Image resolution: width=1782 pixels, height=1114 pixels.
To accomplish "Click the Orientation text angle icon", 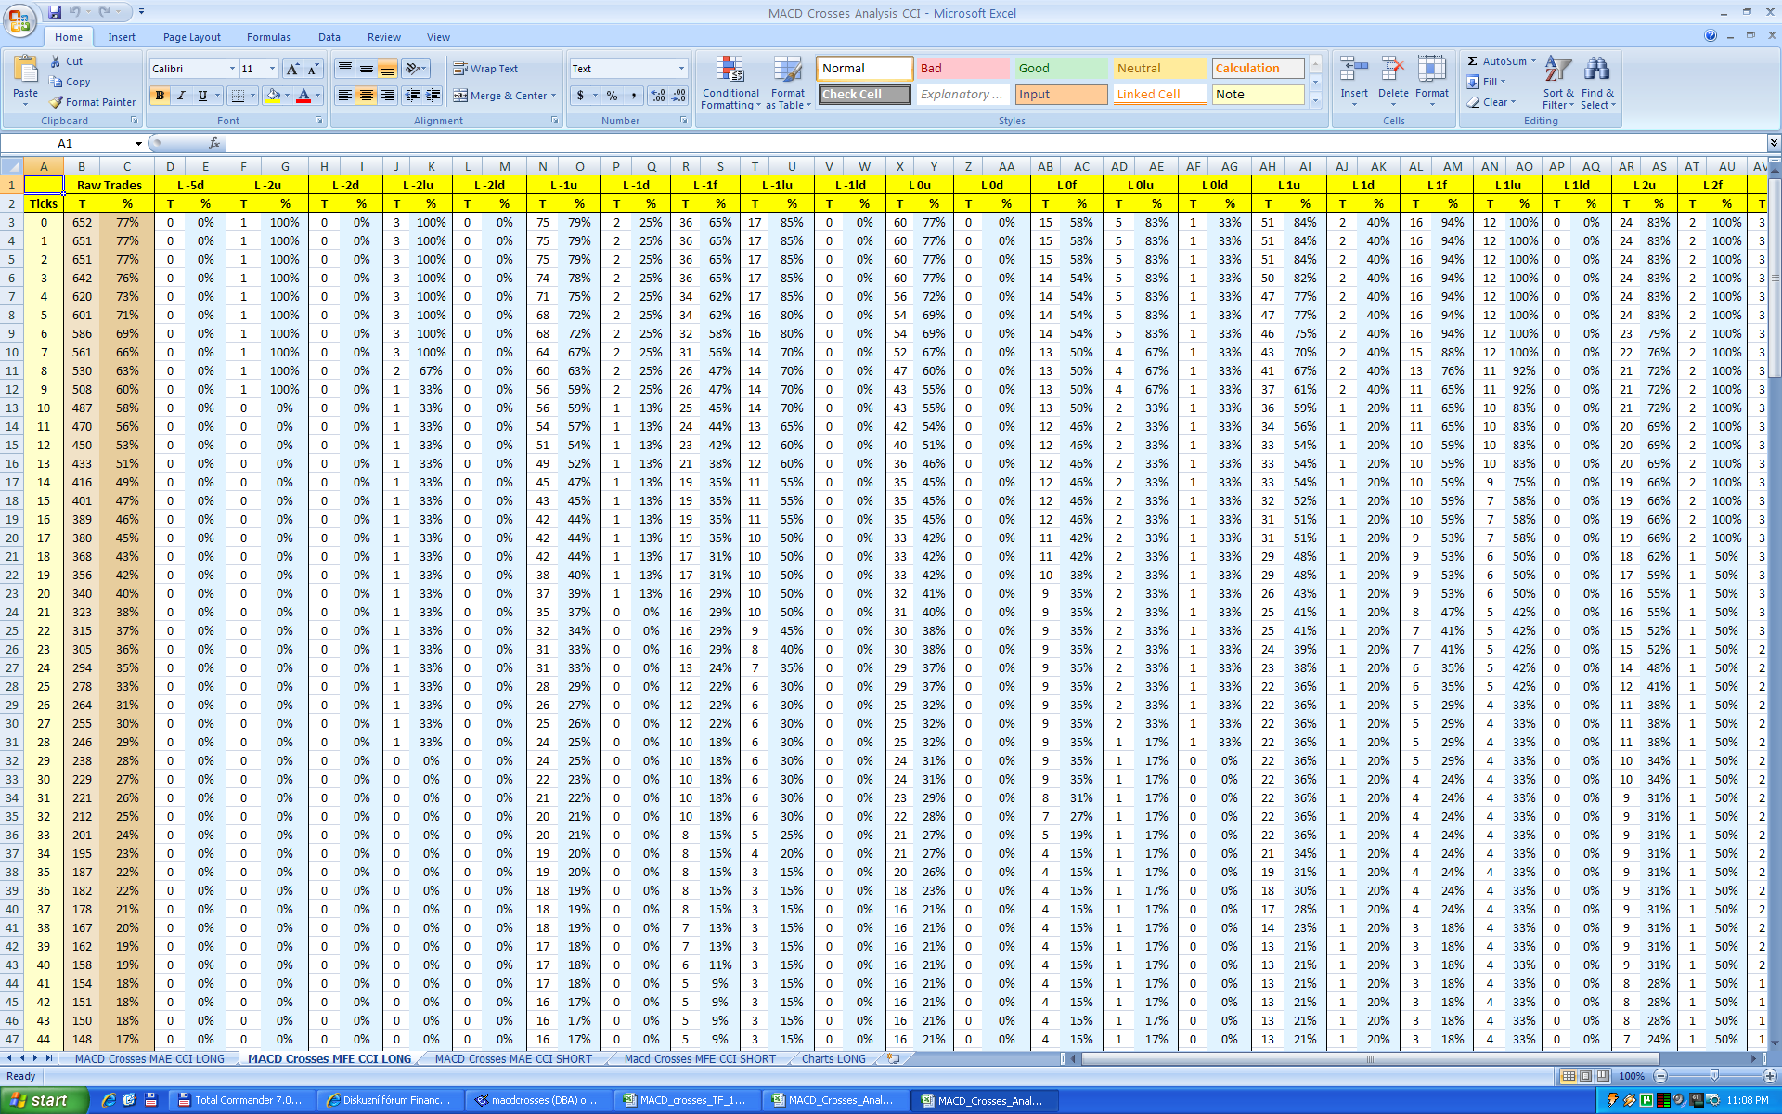I will [x=412, y=69].
